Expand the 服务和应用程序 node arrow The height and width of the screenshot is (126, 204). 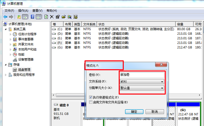click(x=6, y=75)
